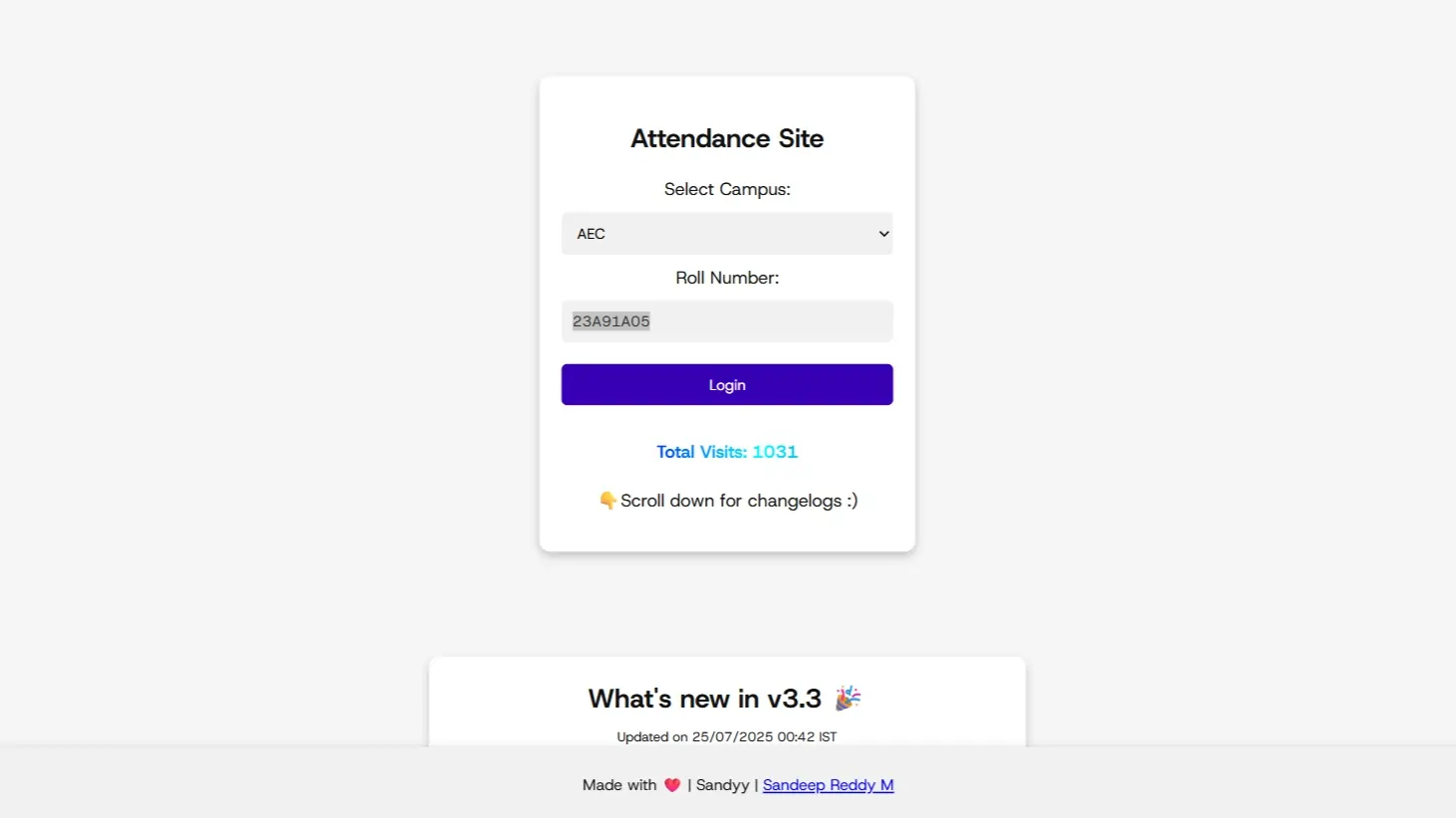Select the AEC campus value text
Screen dimensions: 1456x818
tap(592, 234)
